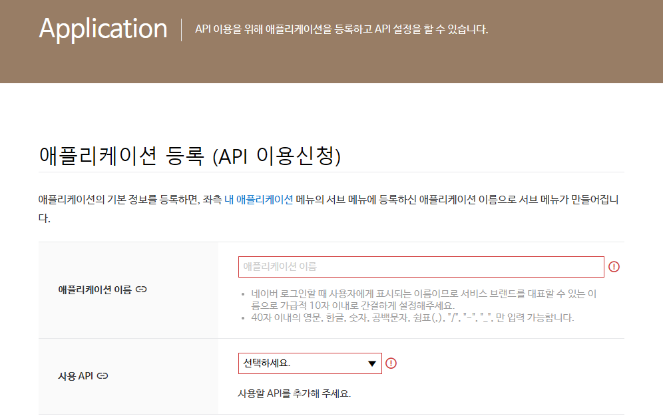Click the 애플리케이션 등록 (API 이용신청) heading
Viewport: 663px width, 420px height.
pos(190,156)
